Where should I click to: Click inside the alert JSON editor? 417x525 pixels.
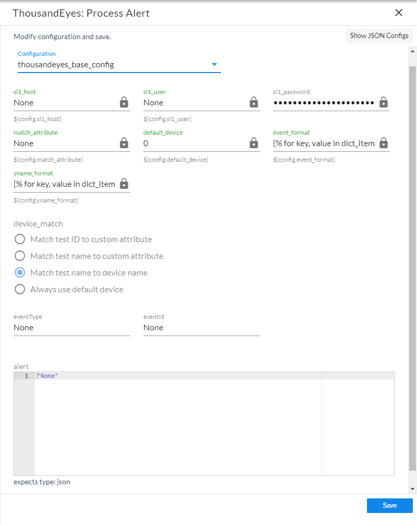[204, 424]
